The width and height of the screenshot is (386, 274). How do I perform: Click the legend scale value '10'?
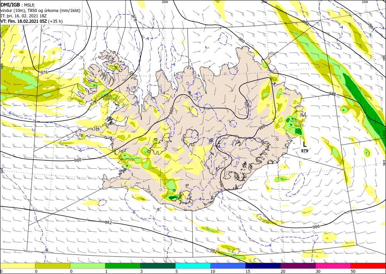213,271
